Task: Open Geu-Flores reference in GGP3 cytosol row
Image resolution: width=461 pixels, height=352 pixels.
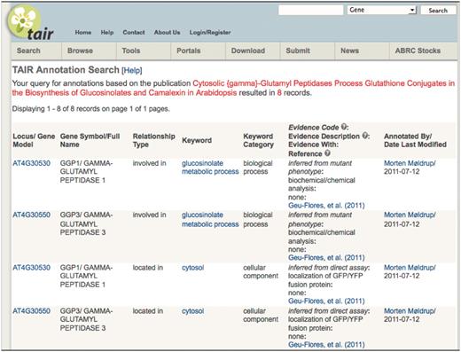Action: (x=326, y=344)
